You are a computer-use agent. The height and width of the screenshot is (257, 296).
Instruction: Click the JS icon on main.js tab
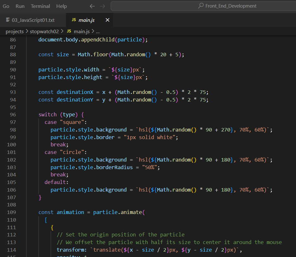(74, 20)
